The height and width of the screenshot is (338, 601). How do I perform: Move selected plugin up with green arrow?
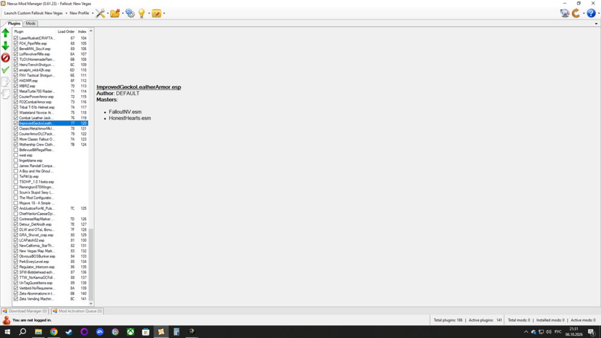pyautogui.click(x=5, y=33)
